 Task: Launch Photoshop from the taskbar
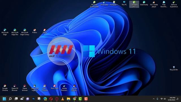click(x=33, y=99)
